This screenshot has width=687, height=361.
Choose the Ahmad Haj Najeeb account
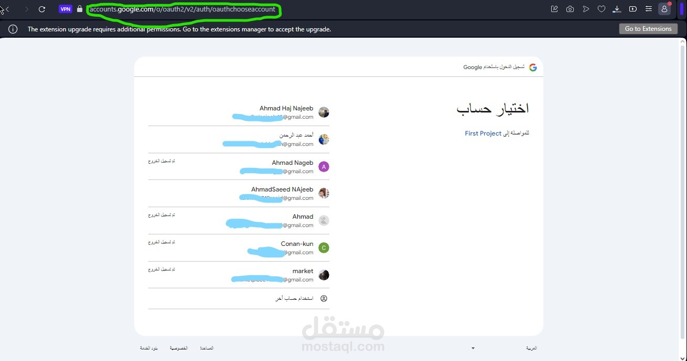click(239, 112)
